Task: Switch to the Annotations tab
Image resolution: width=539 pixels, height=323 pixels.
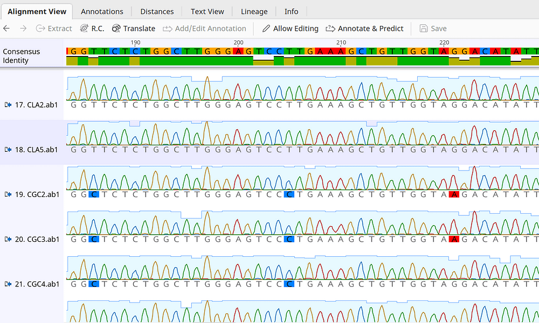Action: pos(102,11)
